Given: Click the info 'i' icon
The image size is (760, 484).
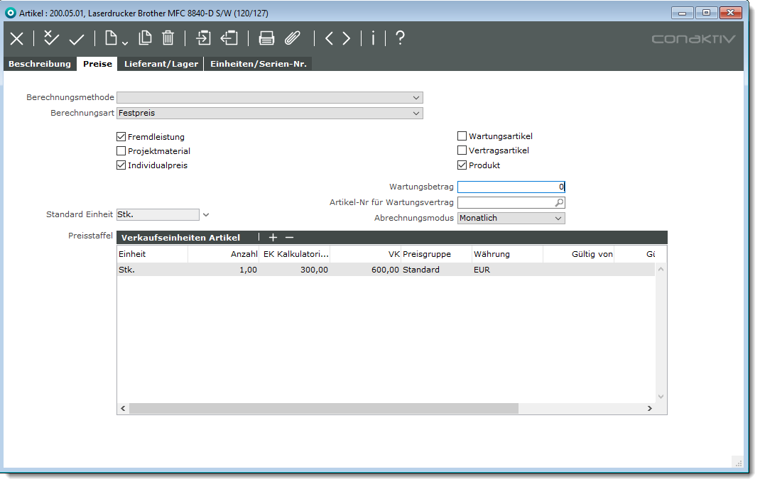Looking at the screenshot, I should tap(373, 38).
